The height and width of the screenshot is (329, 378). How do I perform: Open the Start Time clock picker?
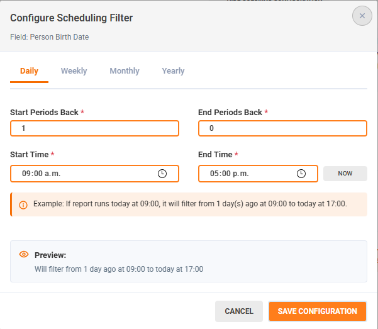point(162,174)
